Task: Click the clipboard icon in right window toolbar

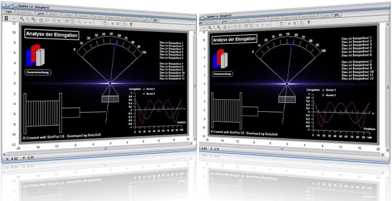Action: click(282, 24)
